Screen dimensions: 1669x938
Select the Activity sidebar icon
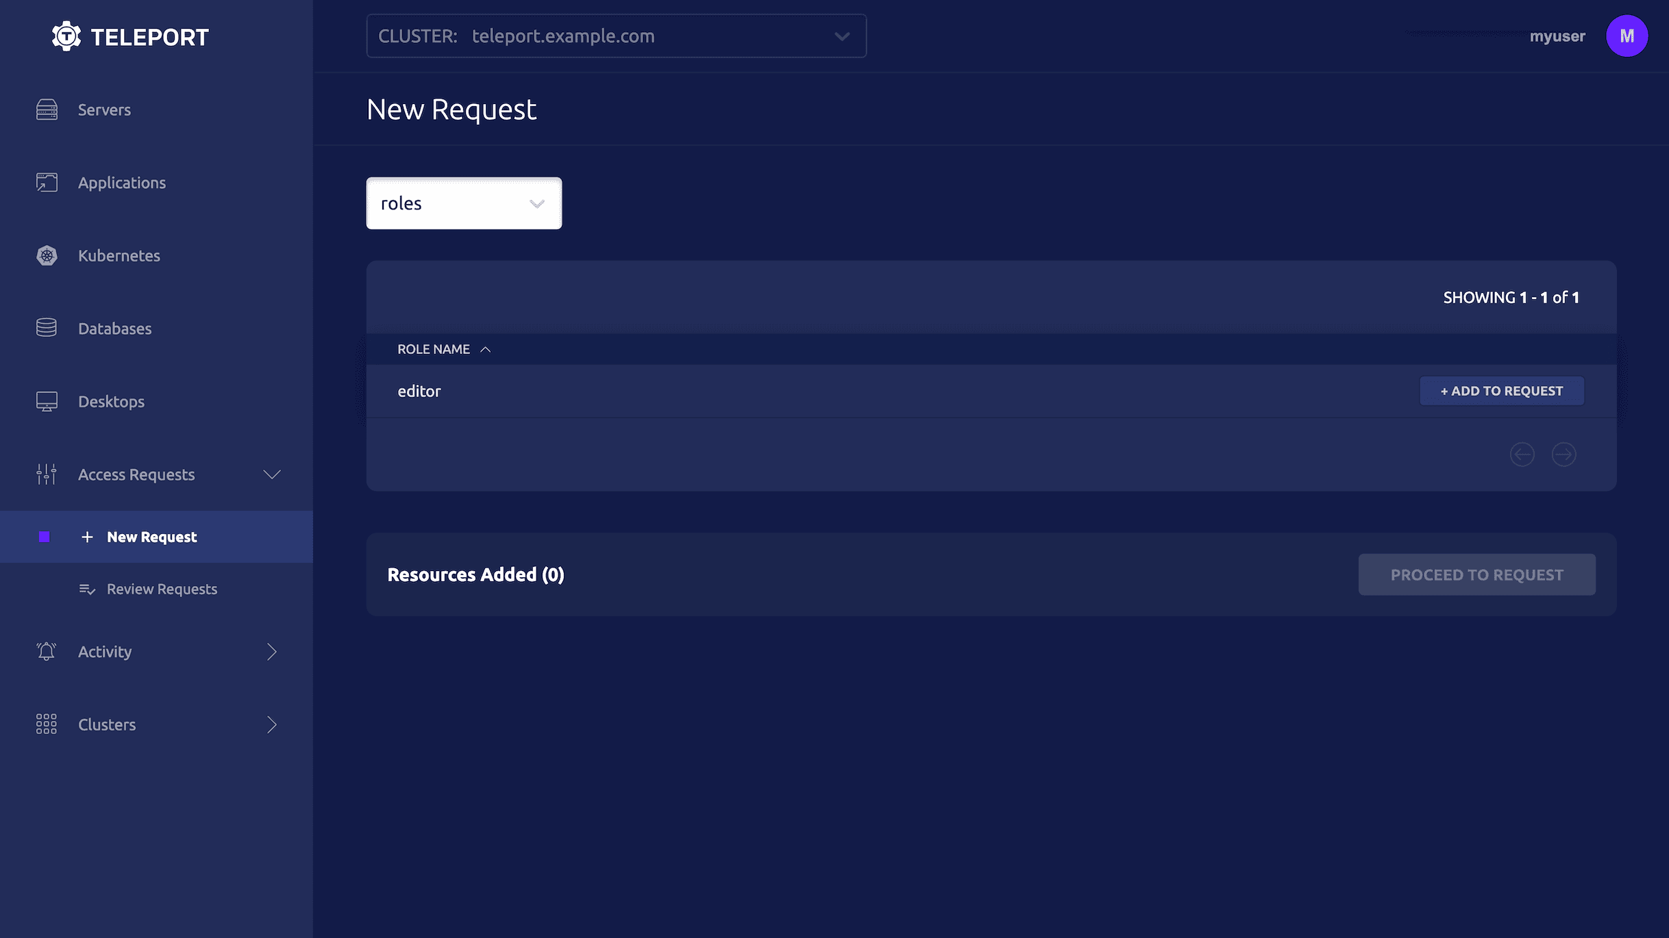point(46,650)
